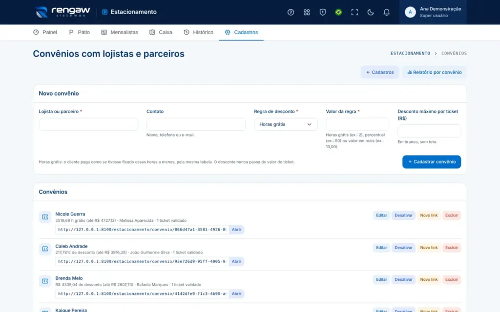Edit Brenda Melo convênio
Viewport: 500px width, 312px height.
381,279
